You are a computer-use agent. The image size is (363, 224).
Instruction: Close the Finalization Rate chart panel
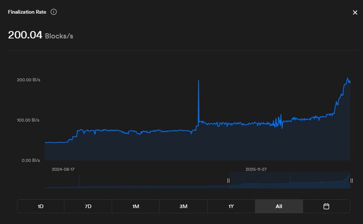(x=355, y=12)
